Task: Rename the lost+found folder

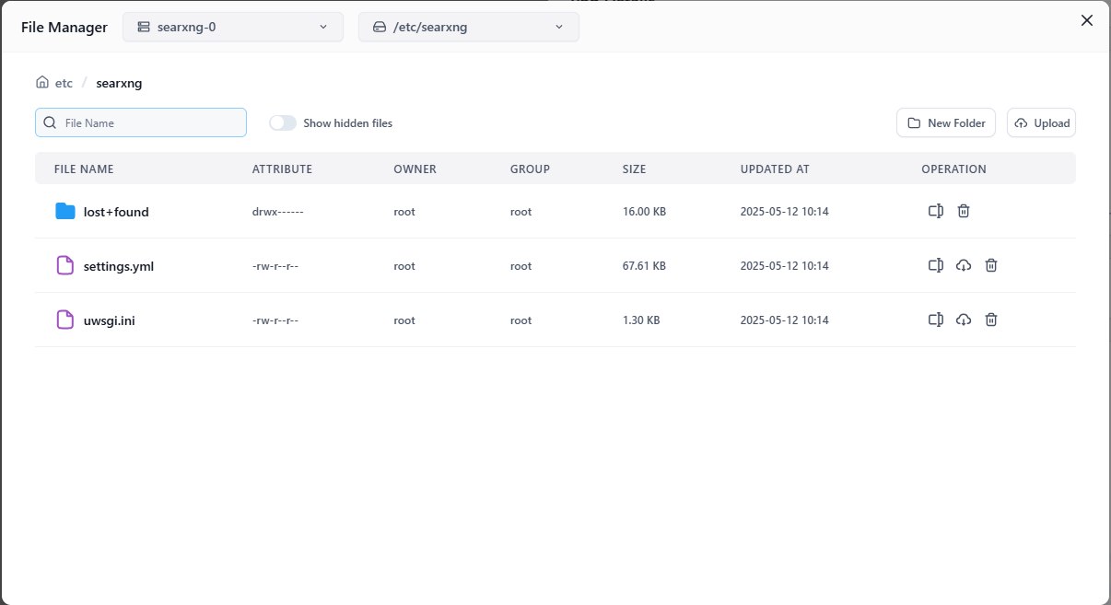Action: pos(935,211)
